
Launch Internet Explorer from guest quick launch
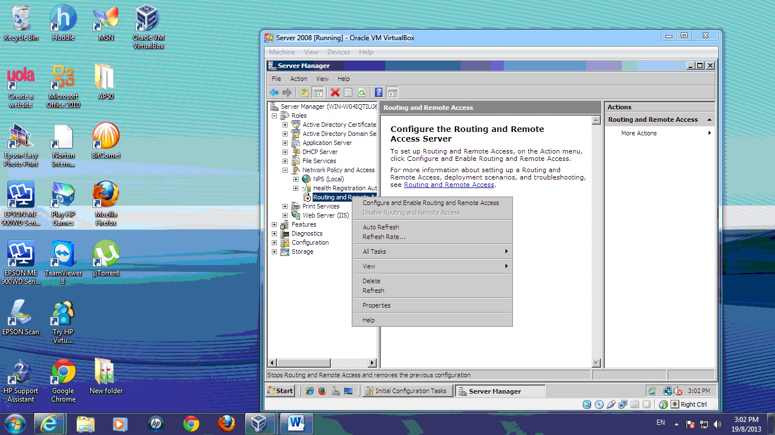tap(310, 391)
